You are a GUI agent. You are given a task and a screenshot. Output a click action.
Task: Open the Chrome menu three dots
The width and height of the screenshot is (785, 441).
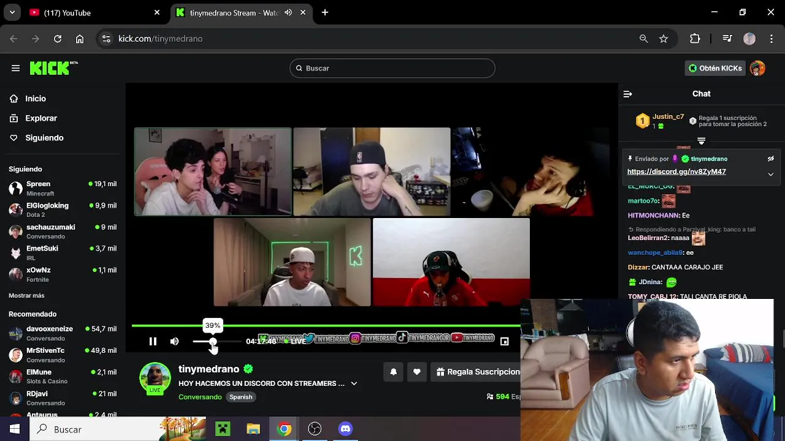(x=771, y=39)
